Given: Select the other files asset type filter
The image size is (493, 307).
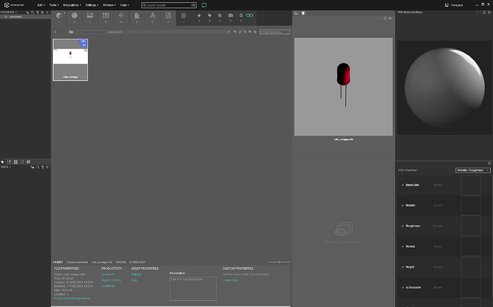Looking at the screenshot, I should [x=184, y=16].
